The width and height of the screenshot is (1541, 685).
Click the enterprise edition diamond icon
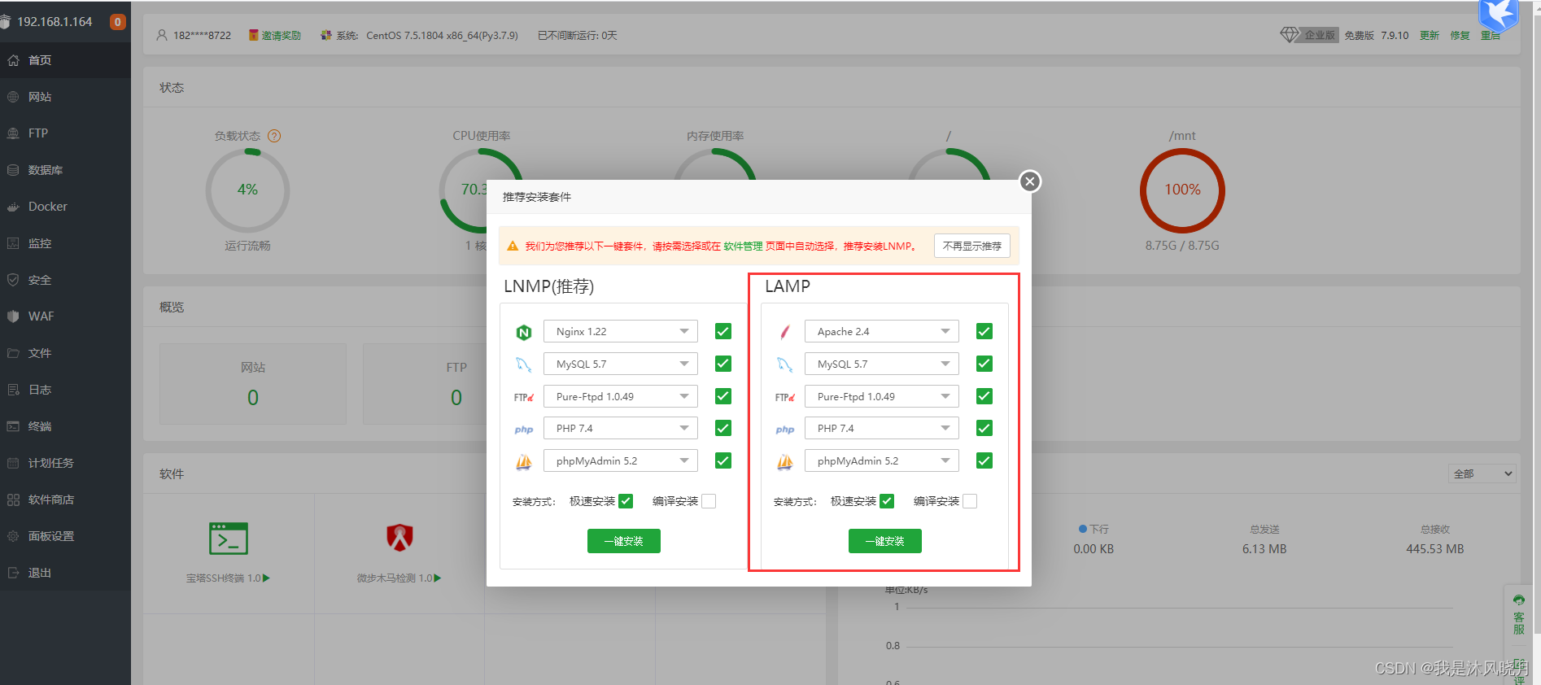point(1290,35)
